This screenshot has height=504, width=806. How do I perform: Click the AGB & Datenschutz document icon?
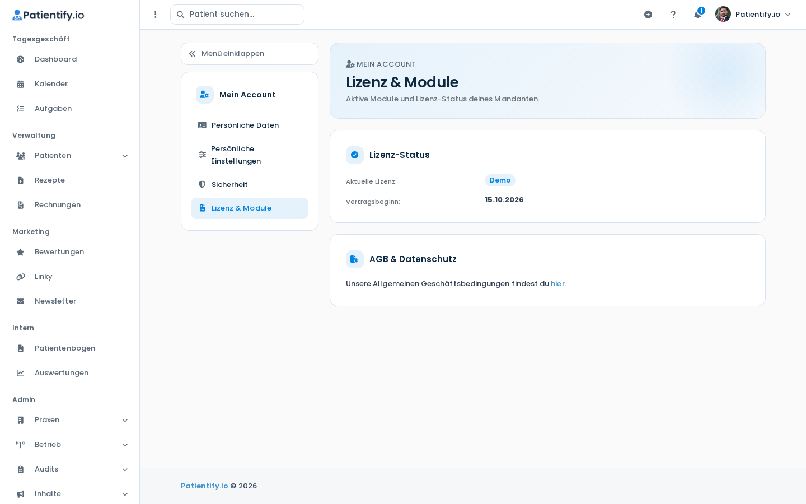point(355,259)
